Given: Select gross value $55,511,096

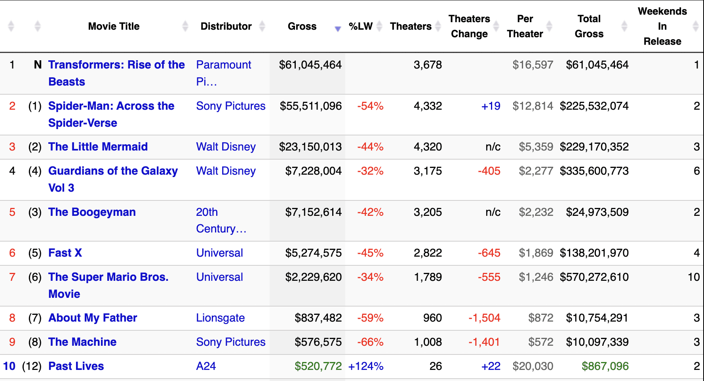Looking at the screenshot, I should point(311,106).
